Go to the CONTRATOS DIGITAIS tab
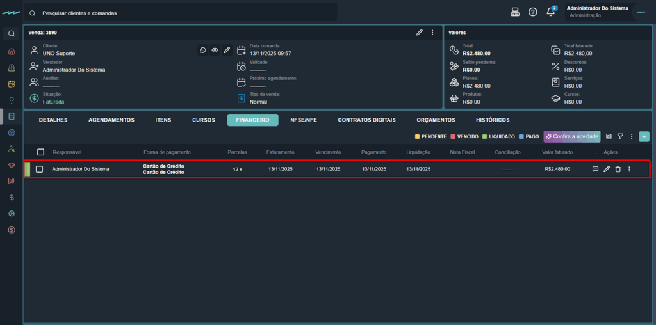 366,120
